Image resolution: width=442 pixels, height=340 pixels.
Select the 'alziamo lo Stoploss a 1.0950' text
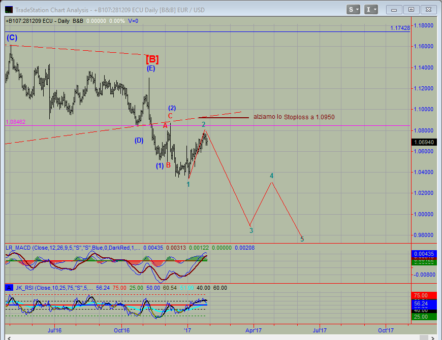[294, 117]
